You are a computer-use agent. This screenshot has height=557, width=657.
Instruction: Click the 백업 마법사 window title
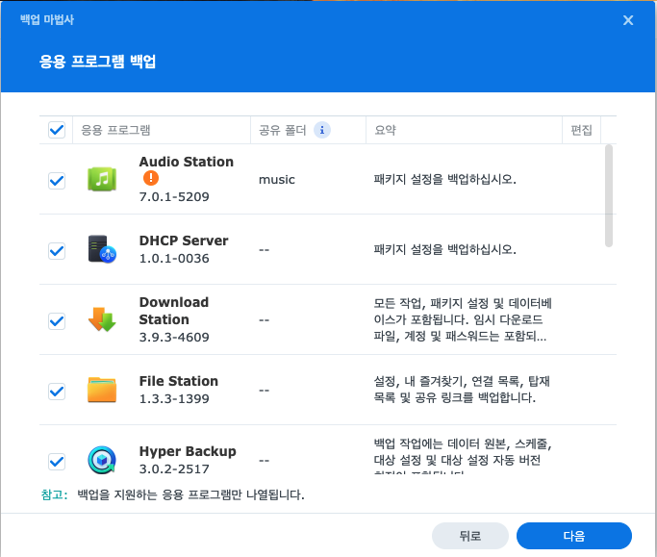click(47, 19)
